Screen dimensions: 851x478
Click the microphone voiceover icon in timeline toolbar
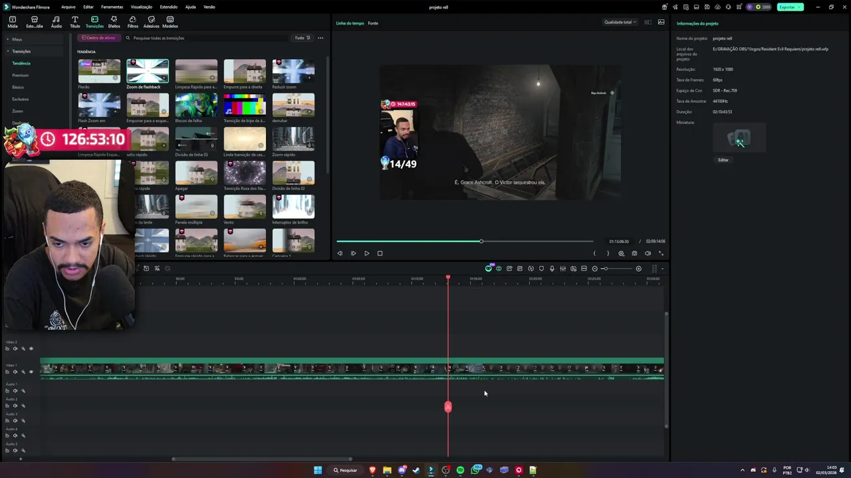click(552, 268)
